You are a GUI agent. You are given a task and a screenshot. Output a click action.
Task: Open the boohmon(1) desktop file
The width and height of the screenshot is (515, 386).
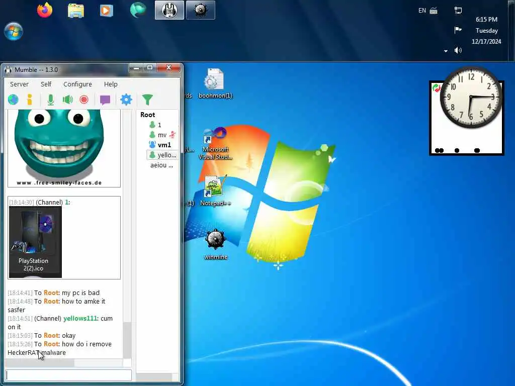tap(215, 84)
